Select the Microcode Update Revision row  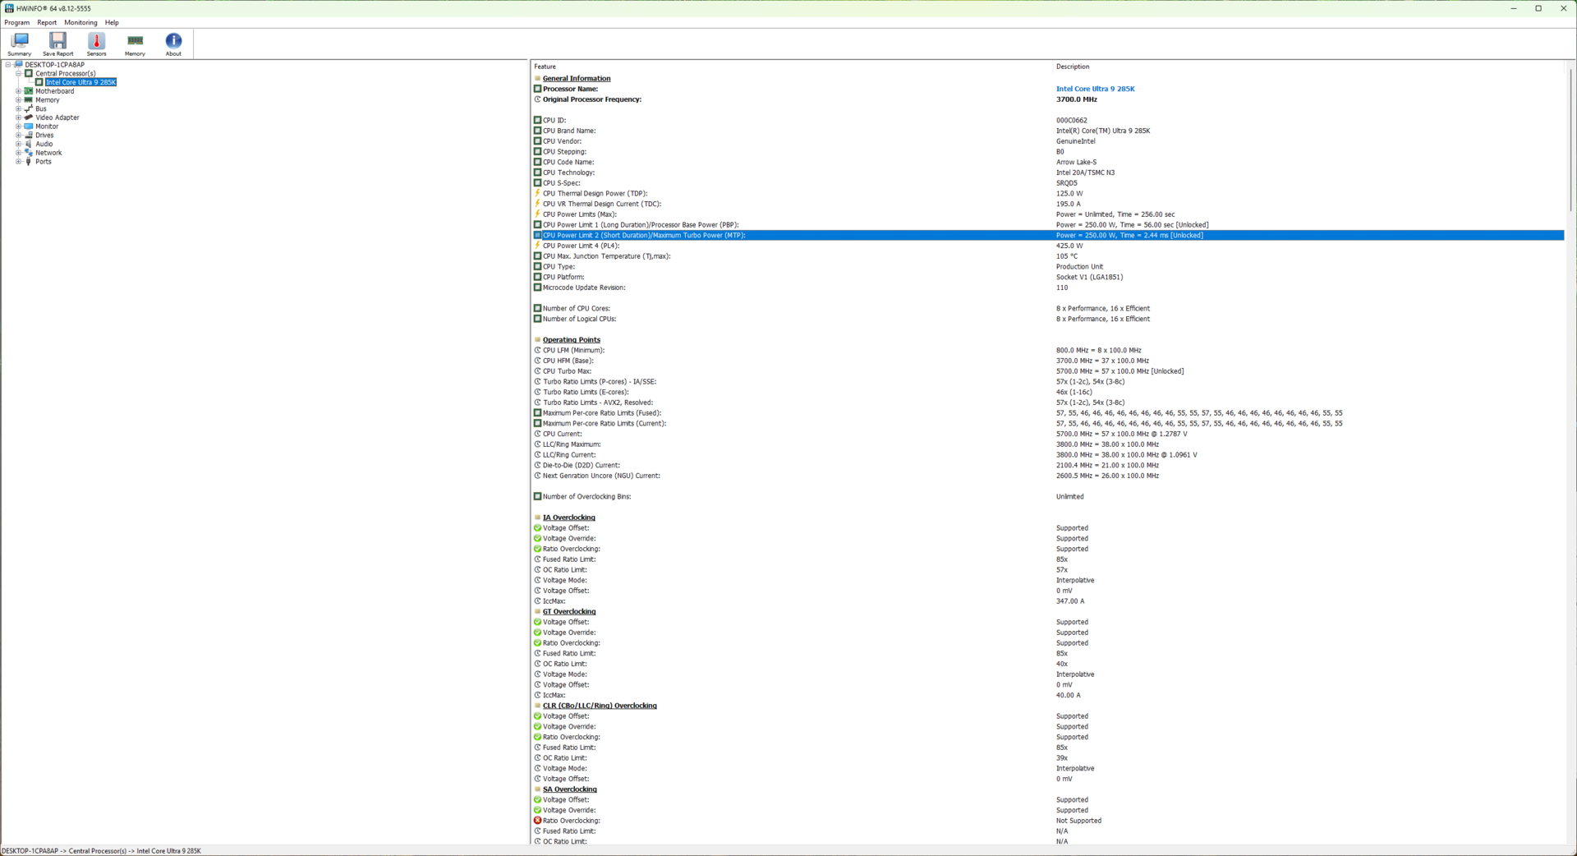pos(1048,288)
